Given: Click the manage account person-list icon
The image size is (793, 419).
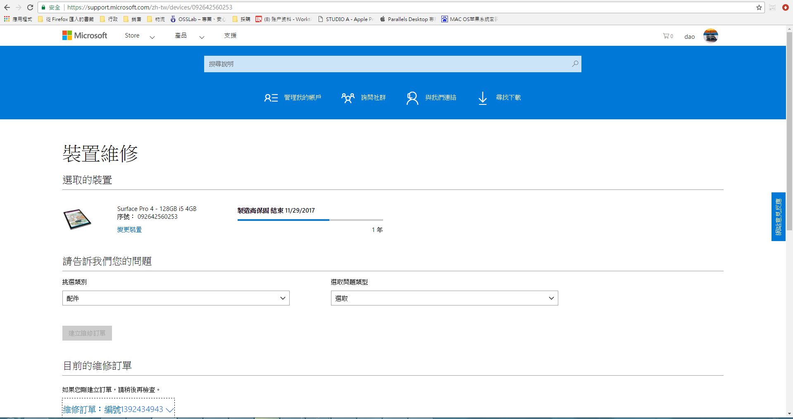Looking at the screenshot, I should coord(271,98).
